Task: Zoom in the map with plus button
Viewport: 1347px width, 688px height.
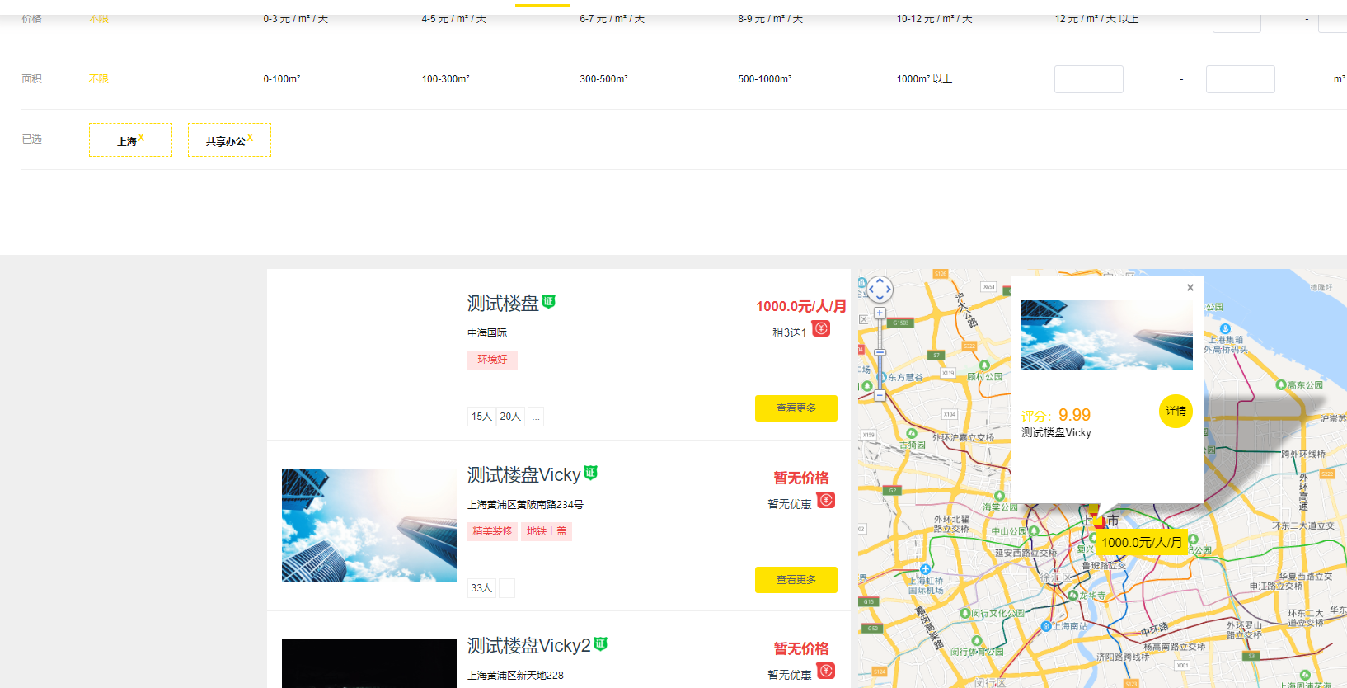Action: [x=880, y=313]
